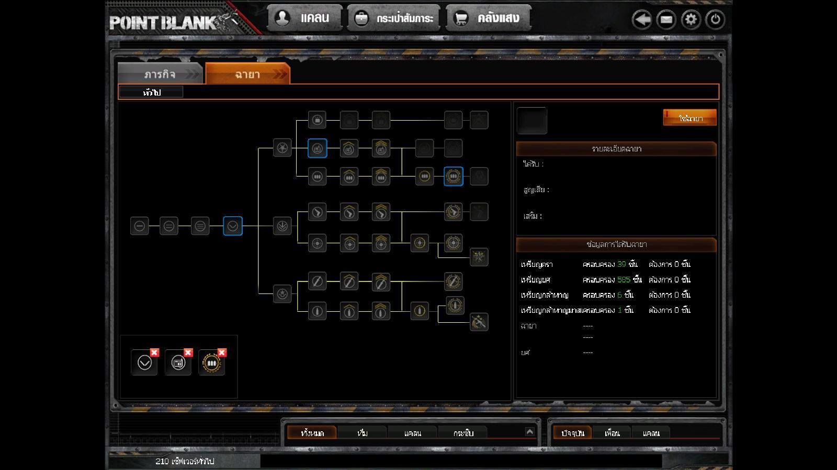Click the back arrow icon in the header

641,20
